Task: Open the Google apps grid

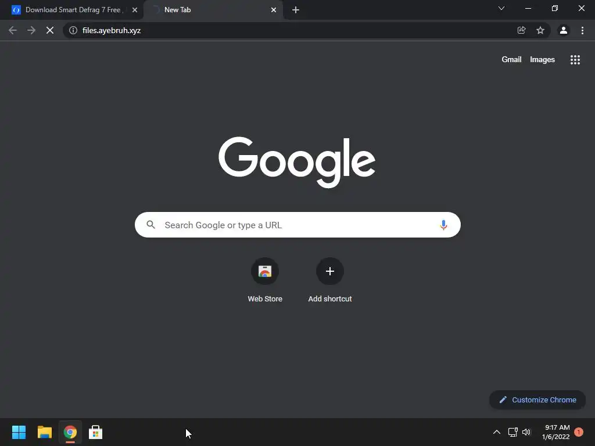Action: click(575, 60)
